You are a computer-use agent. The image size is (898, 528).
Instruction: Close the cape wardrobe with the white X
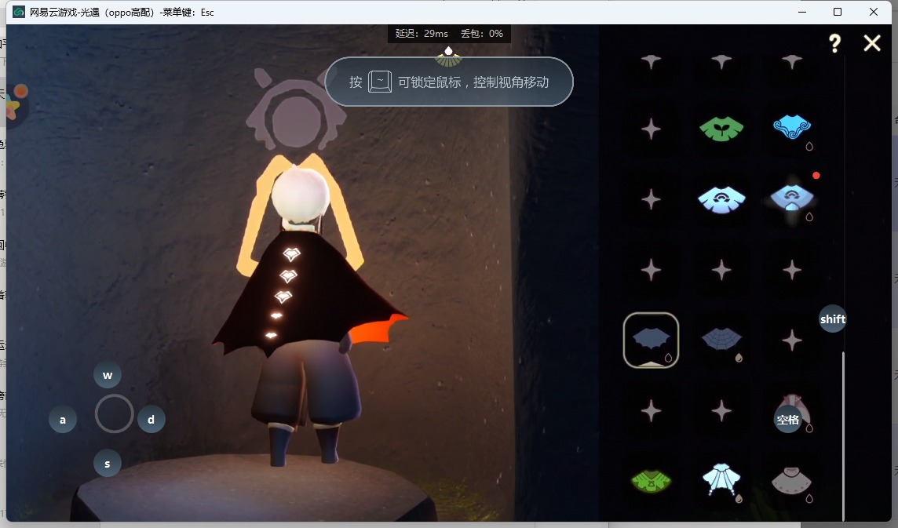click(x=872, y=43)
